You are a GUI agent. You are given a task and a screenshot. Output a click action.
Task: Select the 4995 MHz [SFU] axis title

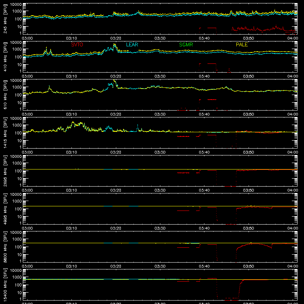[x=5, y=209]
